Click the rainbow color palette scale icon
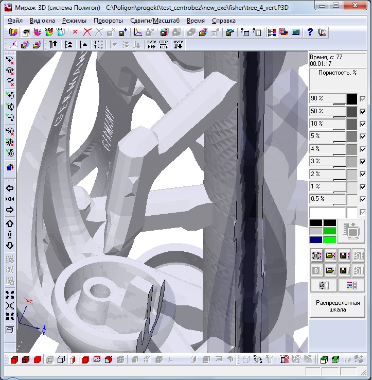372x380 pixels. [x=351, y=285]
